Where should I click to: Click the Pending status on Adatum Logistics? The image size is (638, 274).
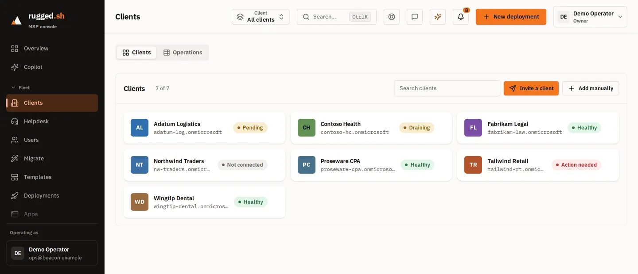pos(250,128)
